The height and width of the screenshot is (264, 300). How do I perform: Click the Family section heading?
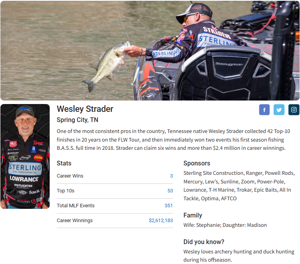[193, 215]
